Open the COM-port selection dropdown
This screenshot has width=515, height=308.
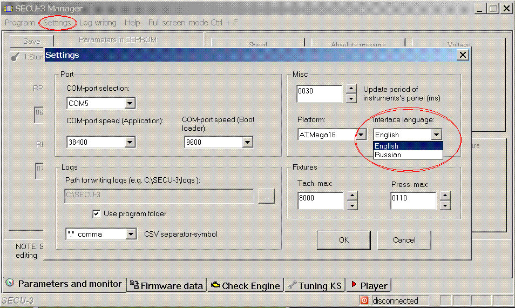[130, 103]
